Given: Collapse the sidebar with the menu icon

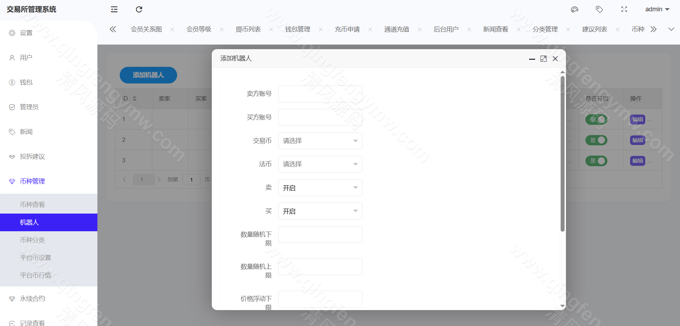Looking at the screenshot, I should tap(114, 9).
